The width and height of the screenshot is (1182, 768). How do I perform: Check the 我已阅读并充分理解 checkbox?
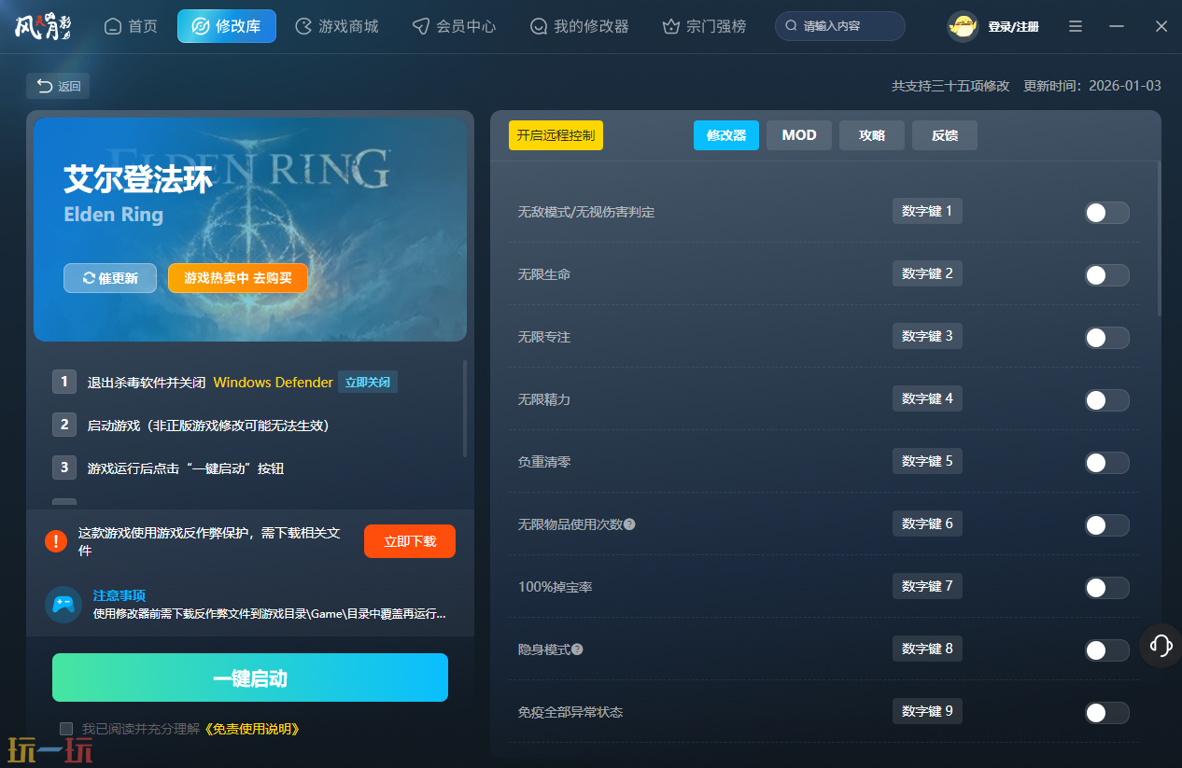point(66,729)
